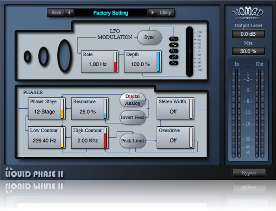Click the Bypass button
Image resolution: width=276 pixels, height=211 pixels.
click(x=248, y=173)
